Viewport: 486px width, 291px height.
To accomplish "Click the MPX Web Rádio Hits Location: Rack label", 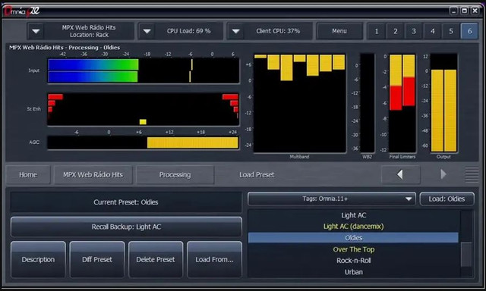I will point(89,31).
